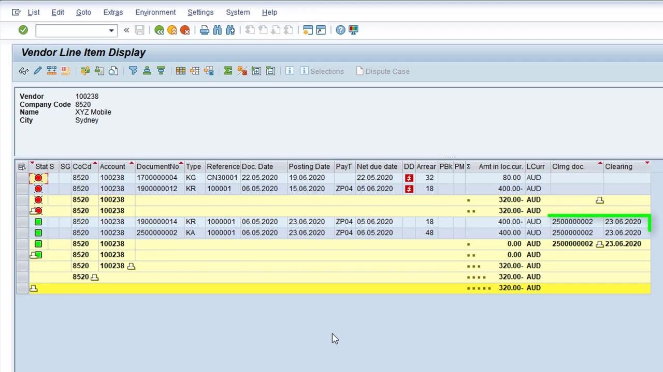Viewport: 663px width, 372px height.
Task: Click the yellow Exit icon
Action: pos(172,30)
